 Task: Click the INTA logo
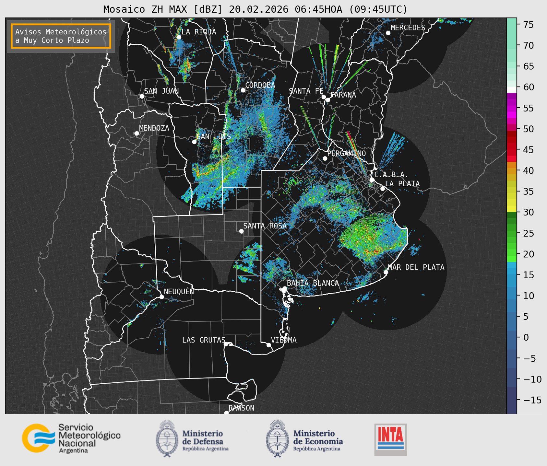coord(390,439)
